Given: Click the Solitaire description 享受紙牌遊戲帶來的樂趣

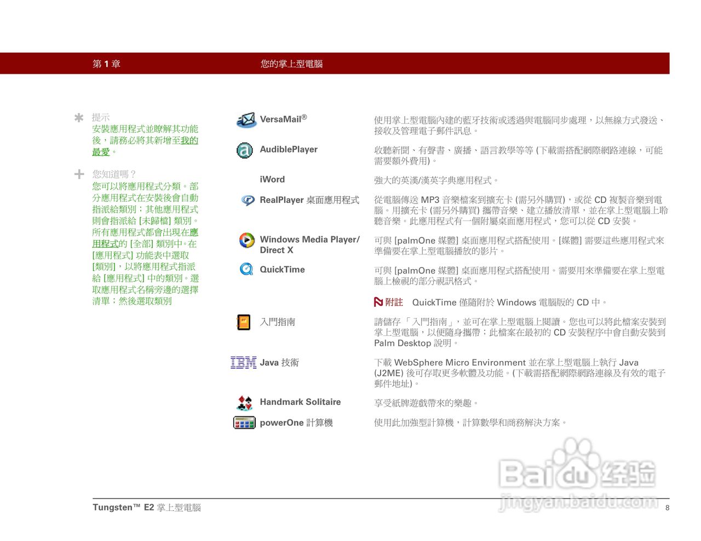Looking at the screenshot, I should tap(427, 403).
